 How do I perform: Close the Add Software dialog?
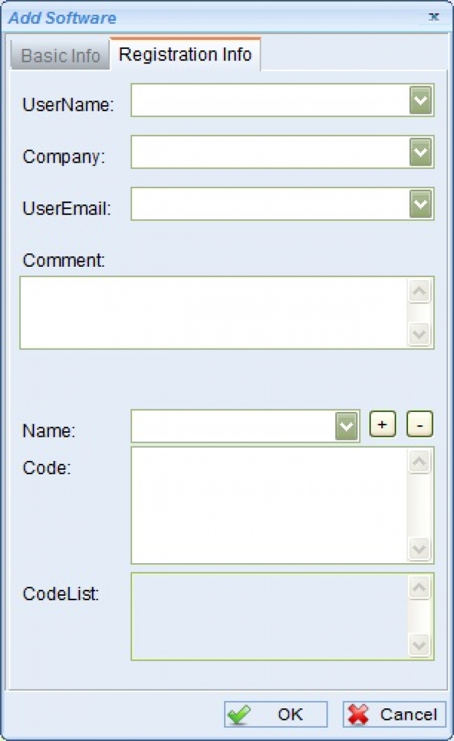click(x=434, y=17)
